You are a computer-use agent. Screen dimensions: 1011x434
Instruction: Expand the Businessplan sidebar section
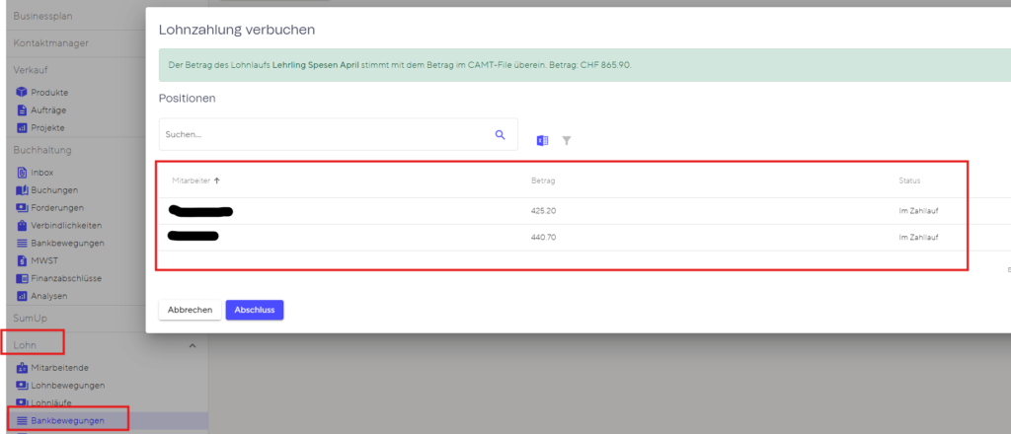click(42, 16)
